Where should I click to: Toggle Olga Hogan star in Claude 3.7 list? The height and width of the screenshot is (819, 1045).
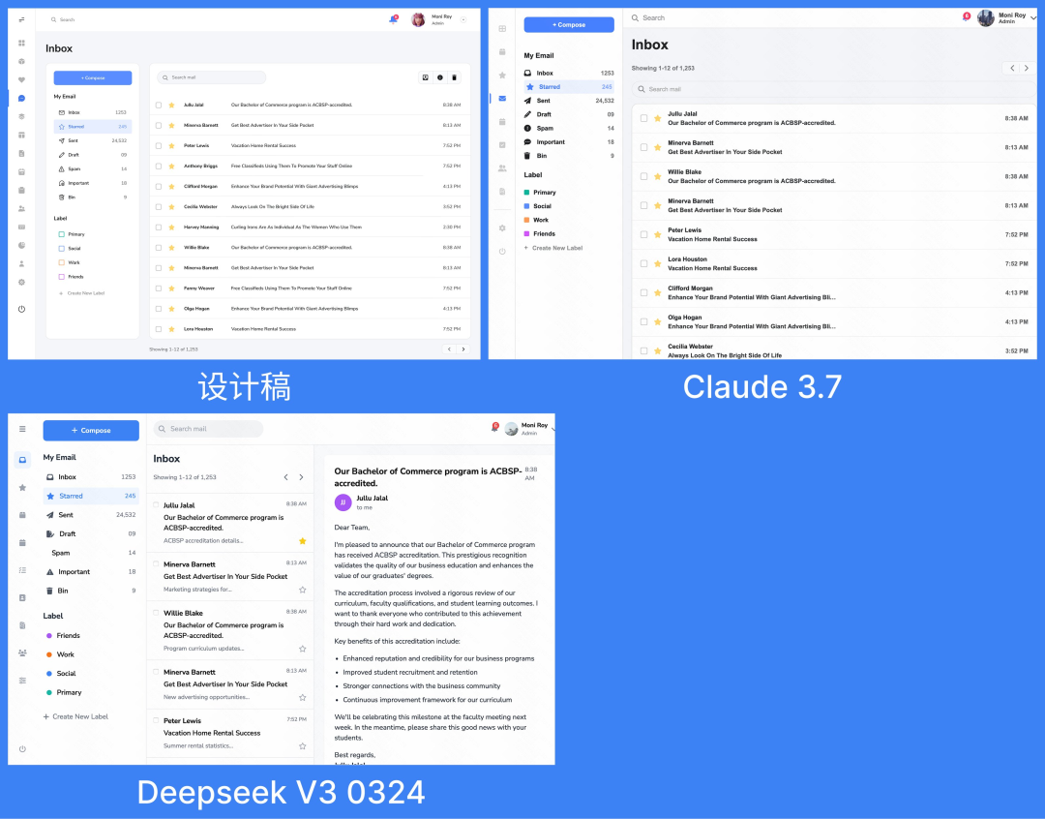(x=658, y=321)
